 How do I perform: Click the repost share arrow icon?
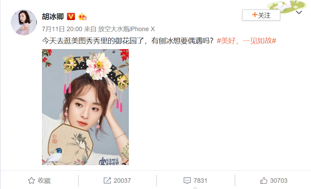(x=107, y=180)
